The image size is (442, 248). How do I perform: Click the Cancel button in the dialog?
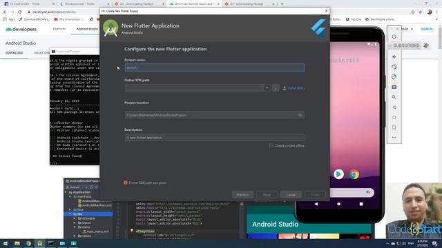291,194
